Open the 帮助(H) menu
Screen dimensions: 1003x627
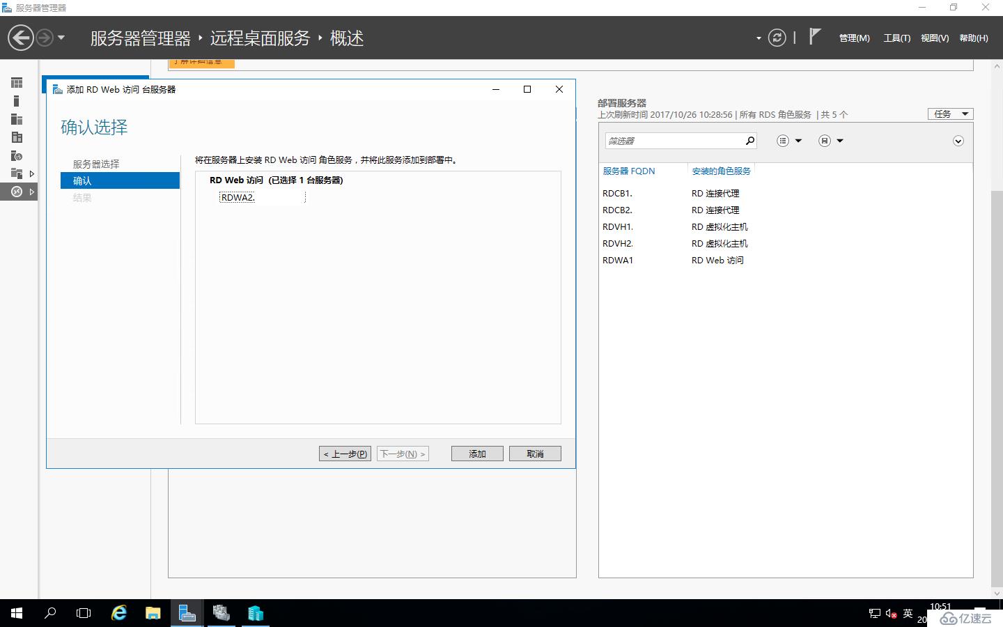pyautogui.click(x=974, y=38)
